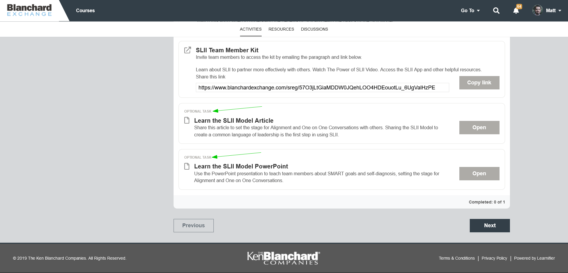Open the Learn the SLII Model Article
Image resolution: width=568 pixels, height=273 pixels.
click(479, 127)
